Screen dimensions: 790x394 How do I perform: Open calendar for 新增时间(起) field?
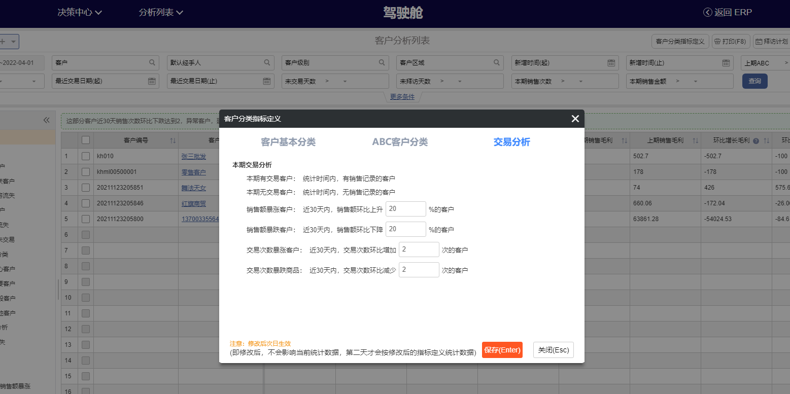point(611,63)
